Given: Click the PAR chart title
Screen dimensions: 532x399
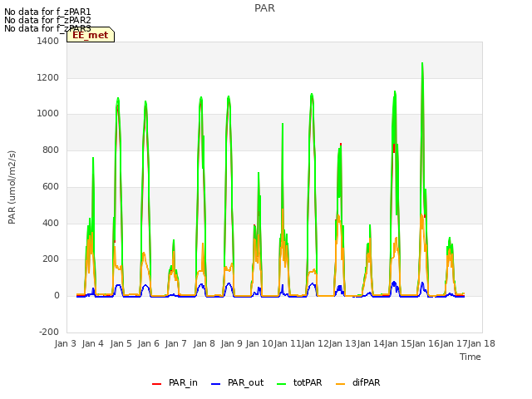Looking at the screenshot, I should click(264, 8).
